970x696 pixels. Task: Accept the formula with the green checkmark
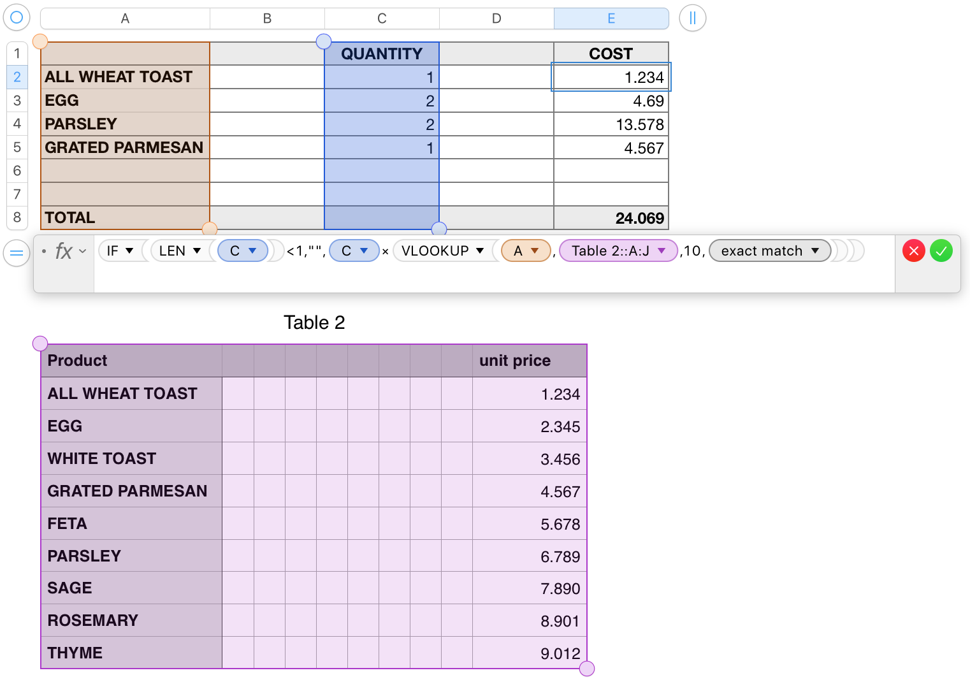(941, 251)
